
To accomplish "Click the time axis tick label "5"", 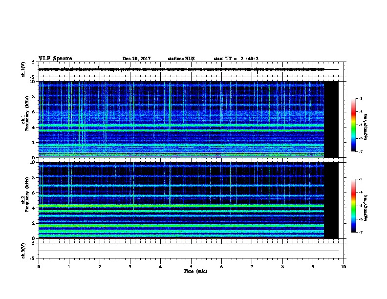I will point(191,267).
